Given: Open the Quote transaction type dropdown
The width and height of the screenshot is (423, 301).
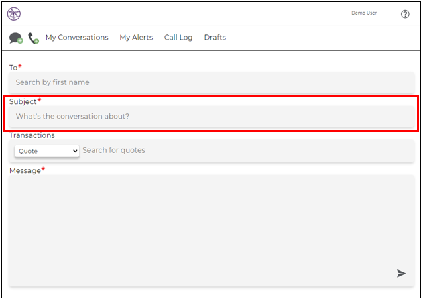Looking at the screenshot, I should 47,151.
